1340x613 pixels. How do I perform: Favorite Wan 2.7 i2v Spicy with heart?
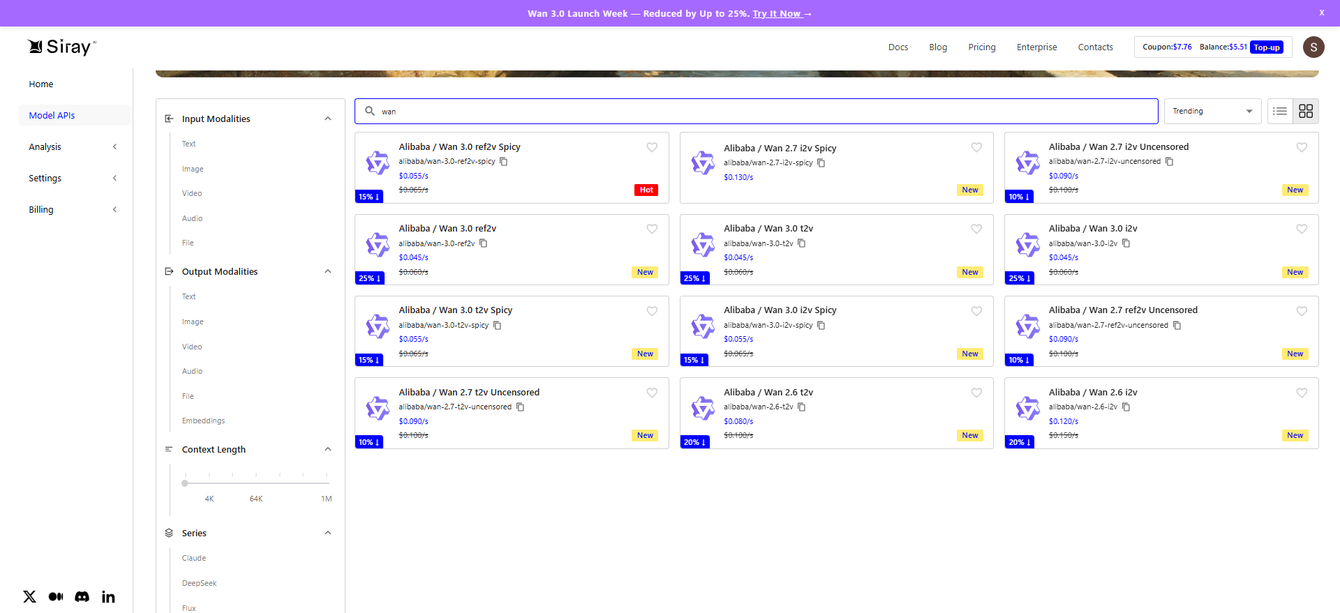coord(976,147)
